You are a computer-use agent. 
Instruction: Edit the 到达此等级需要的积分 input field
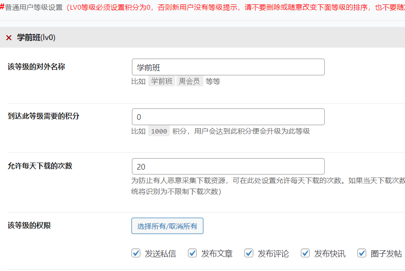point(228,117)
